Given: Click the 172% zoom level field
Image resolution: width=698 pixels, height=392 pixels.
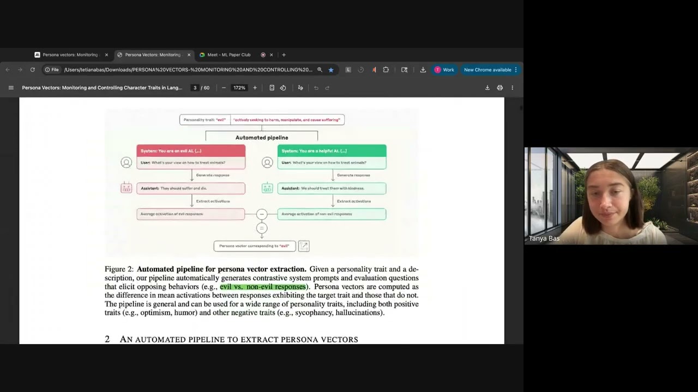Looking at the screenshot, I should coord(239,88).
